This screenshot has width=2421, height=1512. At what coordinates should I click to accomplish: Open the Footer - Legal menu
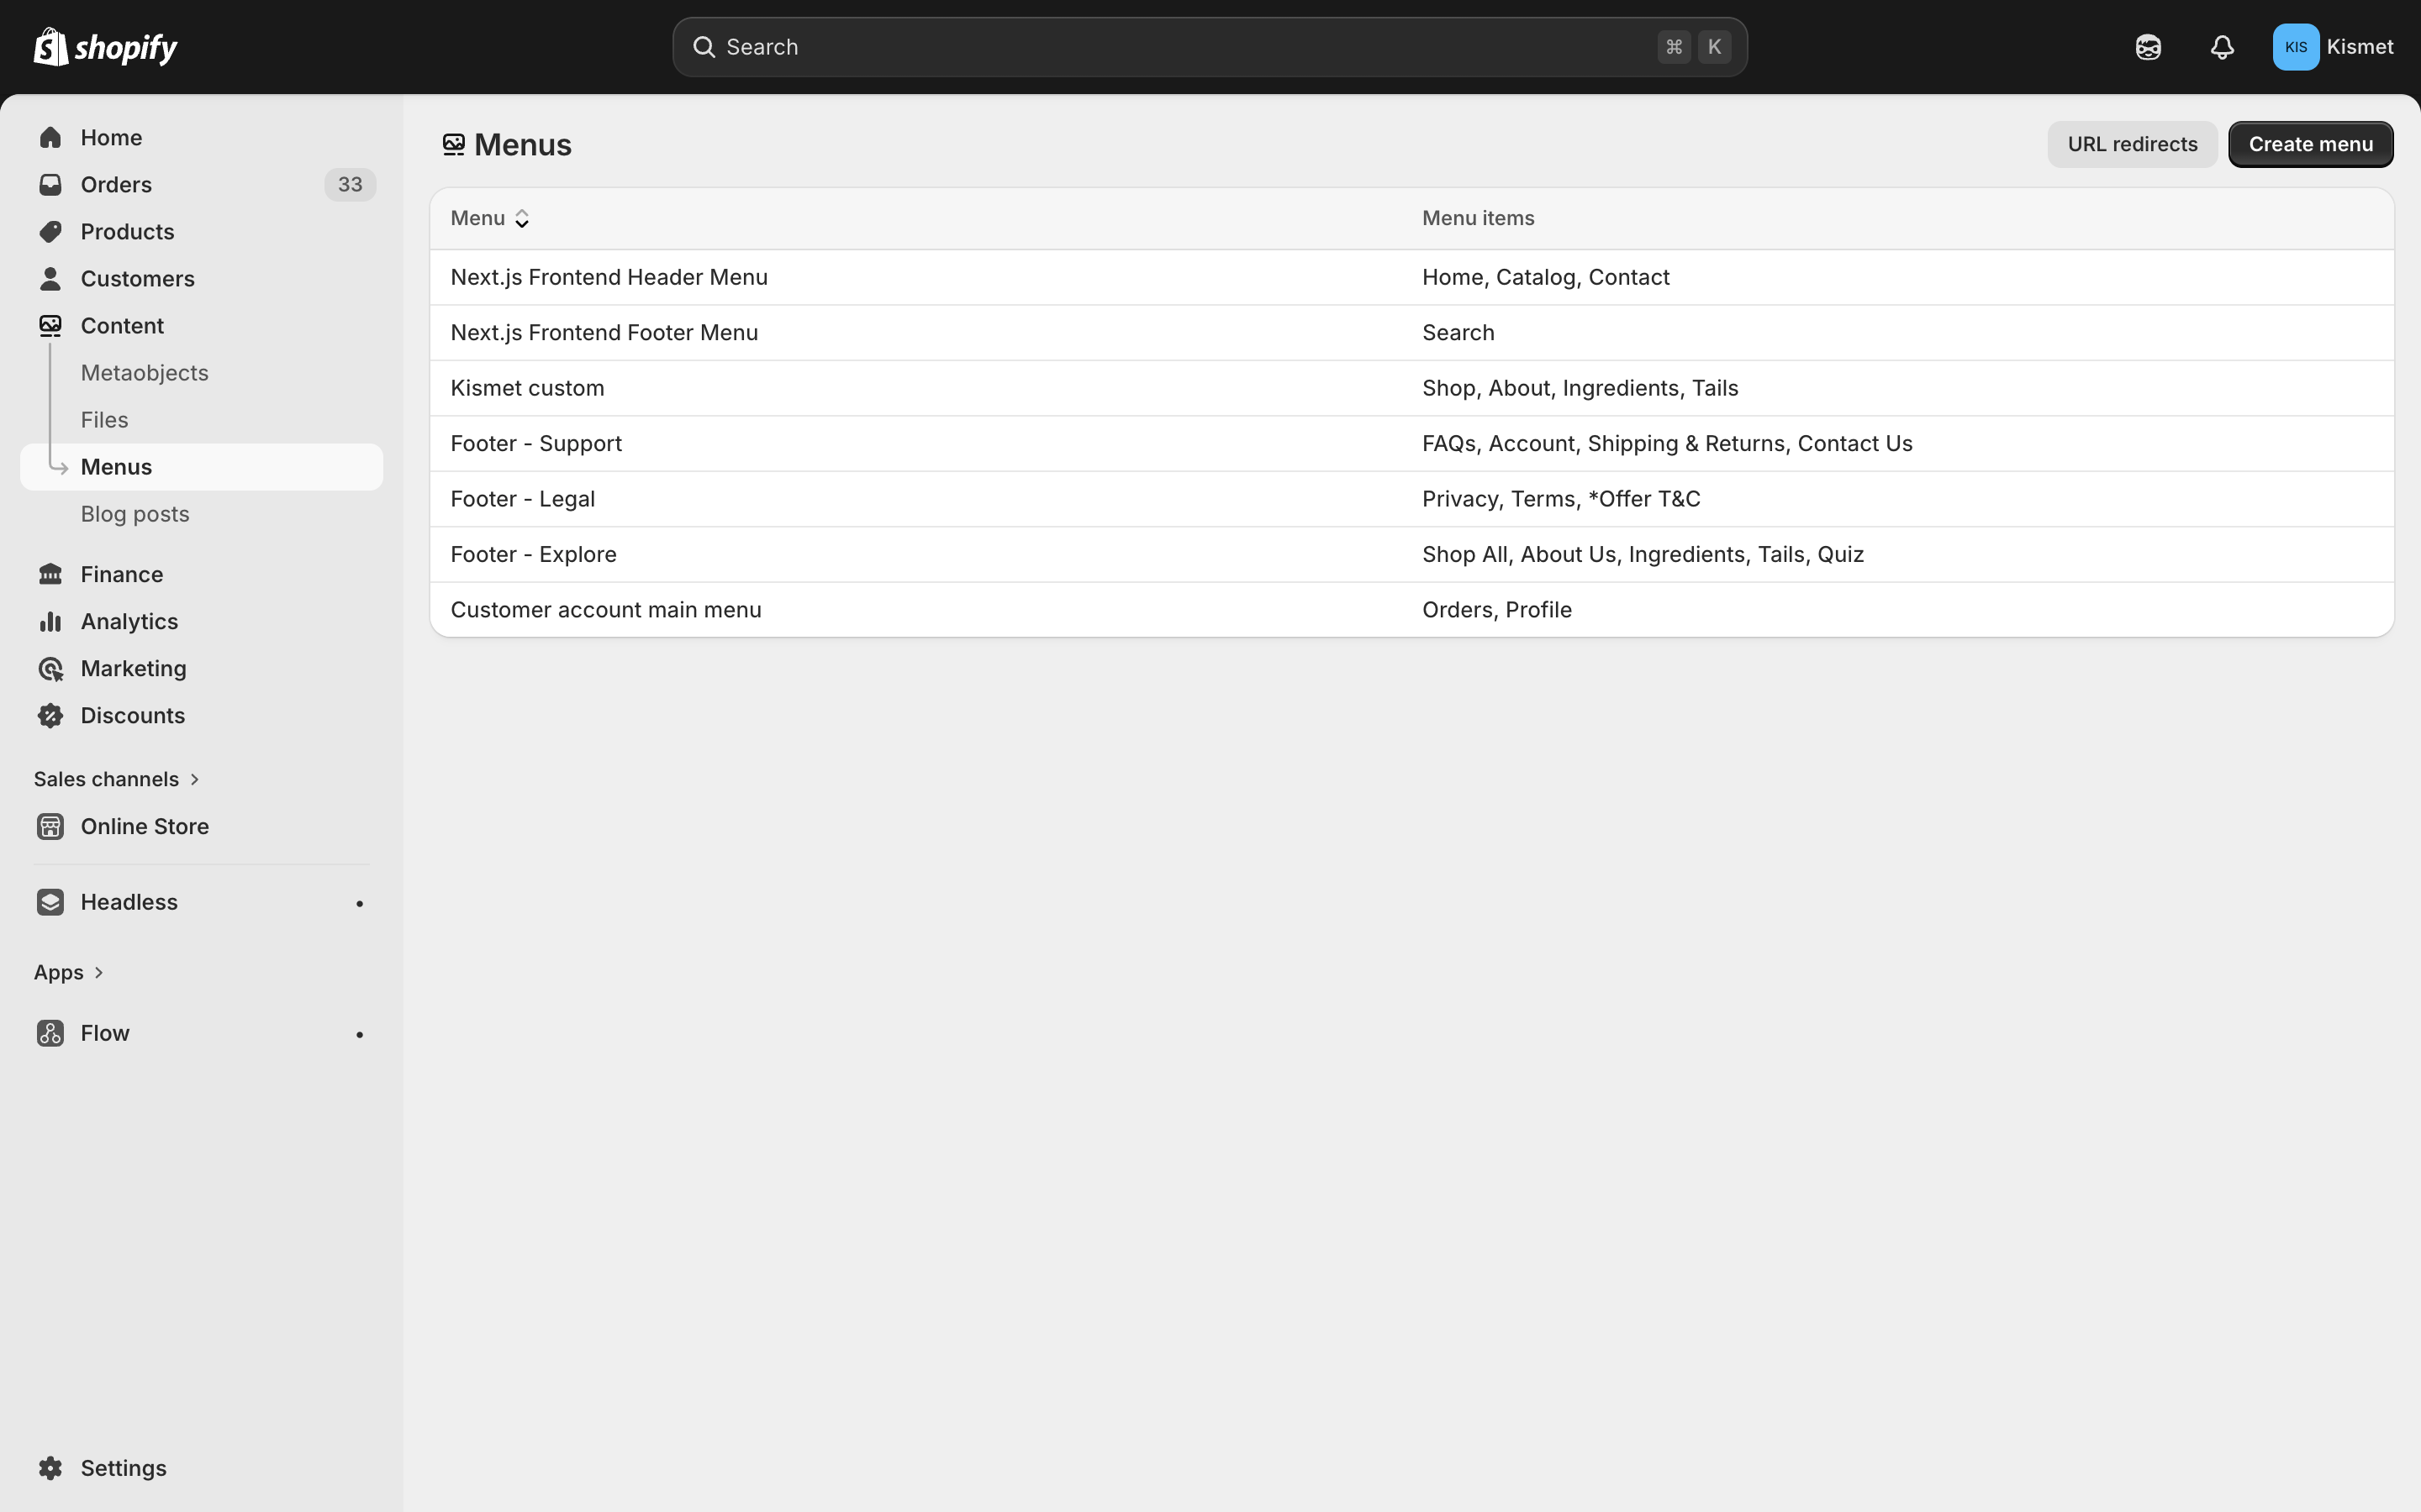[x=521, y=498]
